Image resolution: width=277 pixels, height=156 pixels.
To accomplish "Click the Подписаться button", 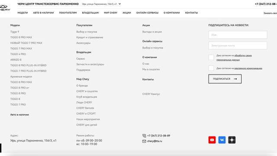I will 225,79.
